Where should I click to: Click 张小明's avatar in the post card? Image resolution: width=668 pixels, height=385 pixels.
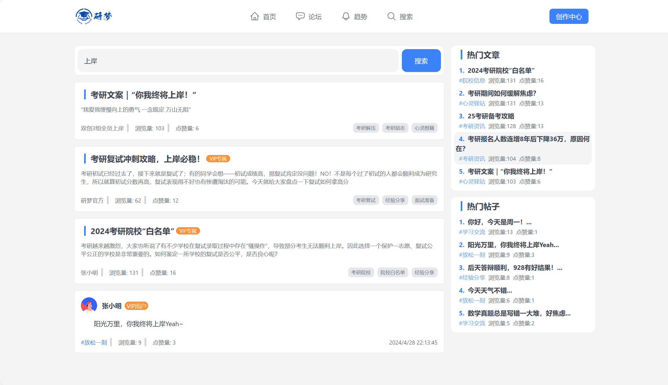89,305
